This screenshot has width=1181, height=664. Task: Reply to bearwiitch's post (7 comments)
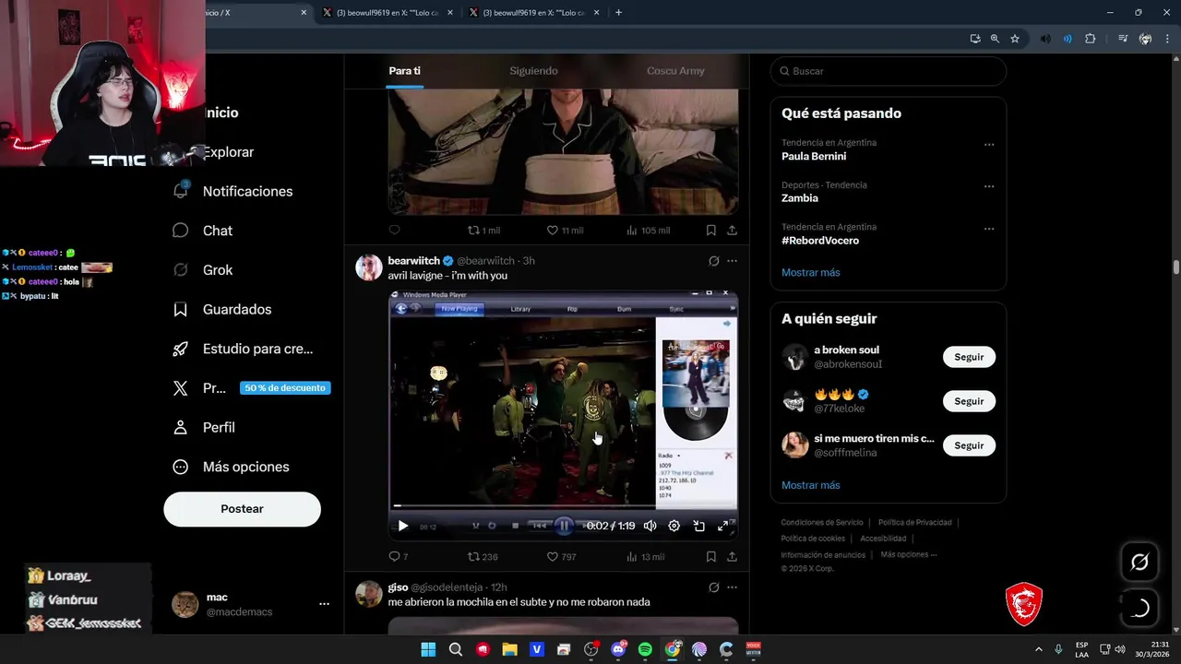coord(398,556)
